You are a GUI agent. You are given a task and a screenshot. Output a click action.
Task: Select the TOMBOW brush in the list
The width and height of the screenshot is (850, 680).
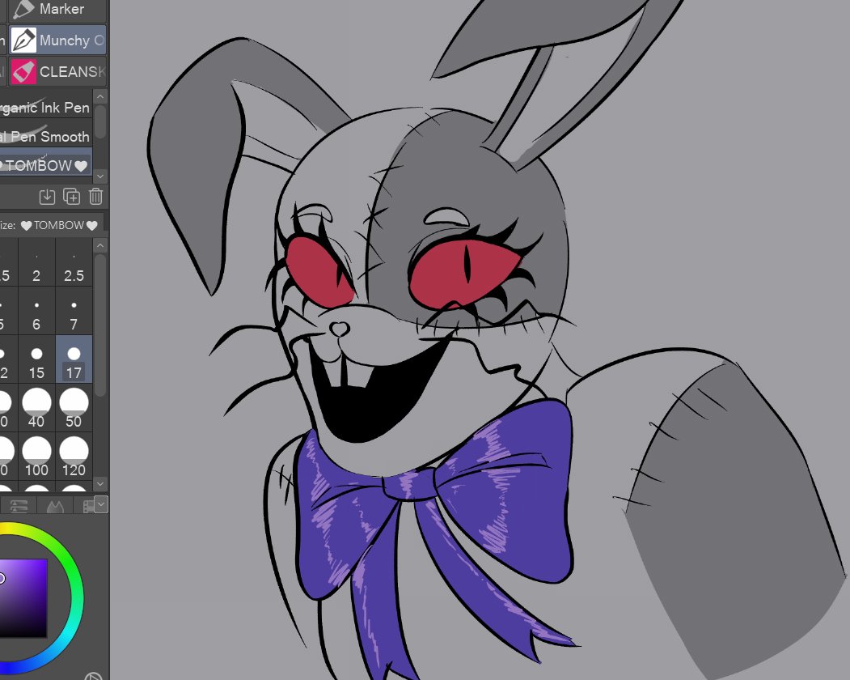(45, 165)
